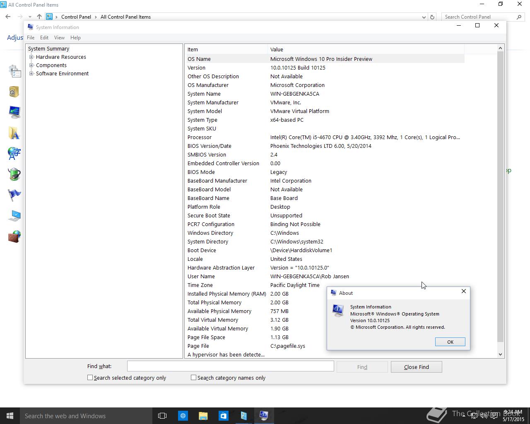530x424 pixels.
Task: Open the Language globe icon
Action: [14, 154]
